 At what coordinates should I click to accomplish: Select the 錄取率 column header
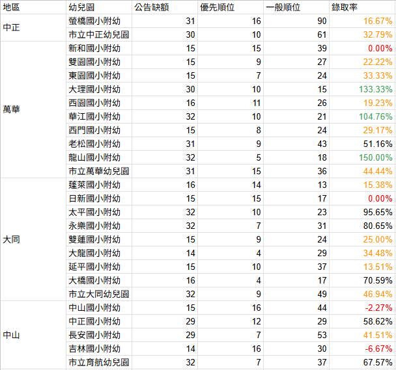tap(362, 7)
